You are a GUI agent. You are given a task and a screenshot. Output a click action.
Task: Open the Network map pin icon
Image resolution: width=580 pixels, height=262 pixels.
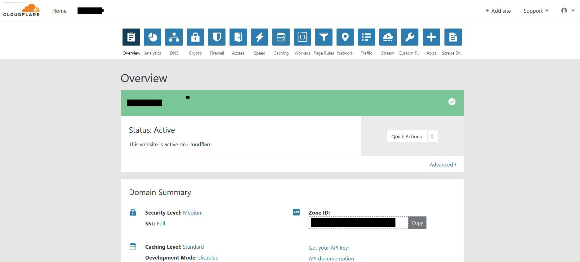tap(345, 37)
